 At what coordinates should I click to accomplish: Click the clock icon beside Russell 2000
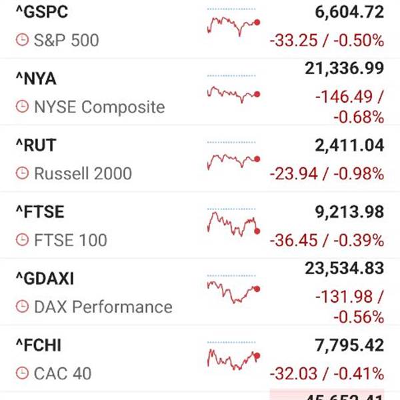click(x=22, y=174)
